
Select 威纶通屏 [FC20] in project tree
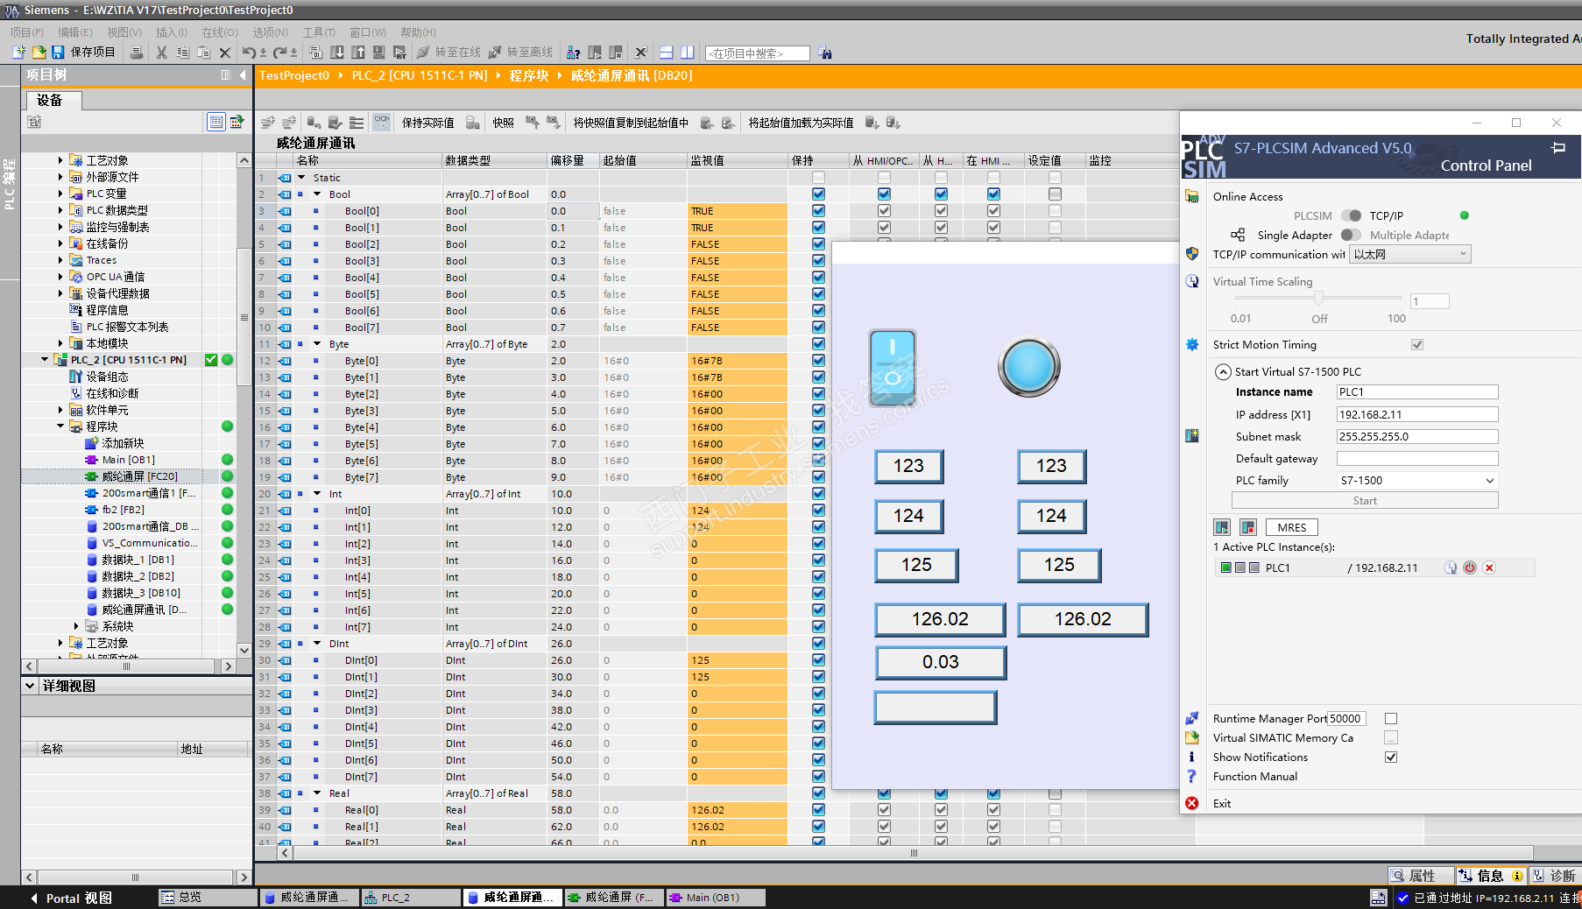(139, 476)
